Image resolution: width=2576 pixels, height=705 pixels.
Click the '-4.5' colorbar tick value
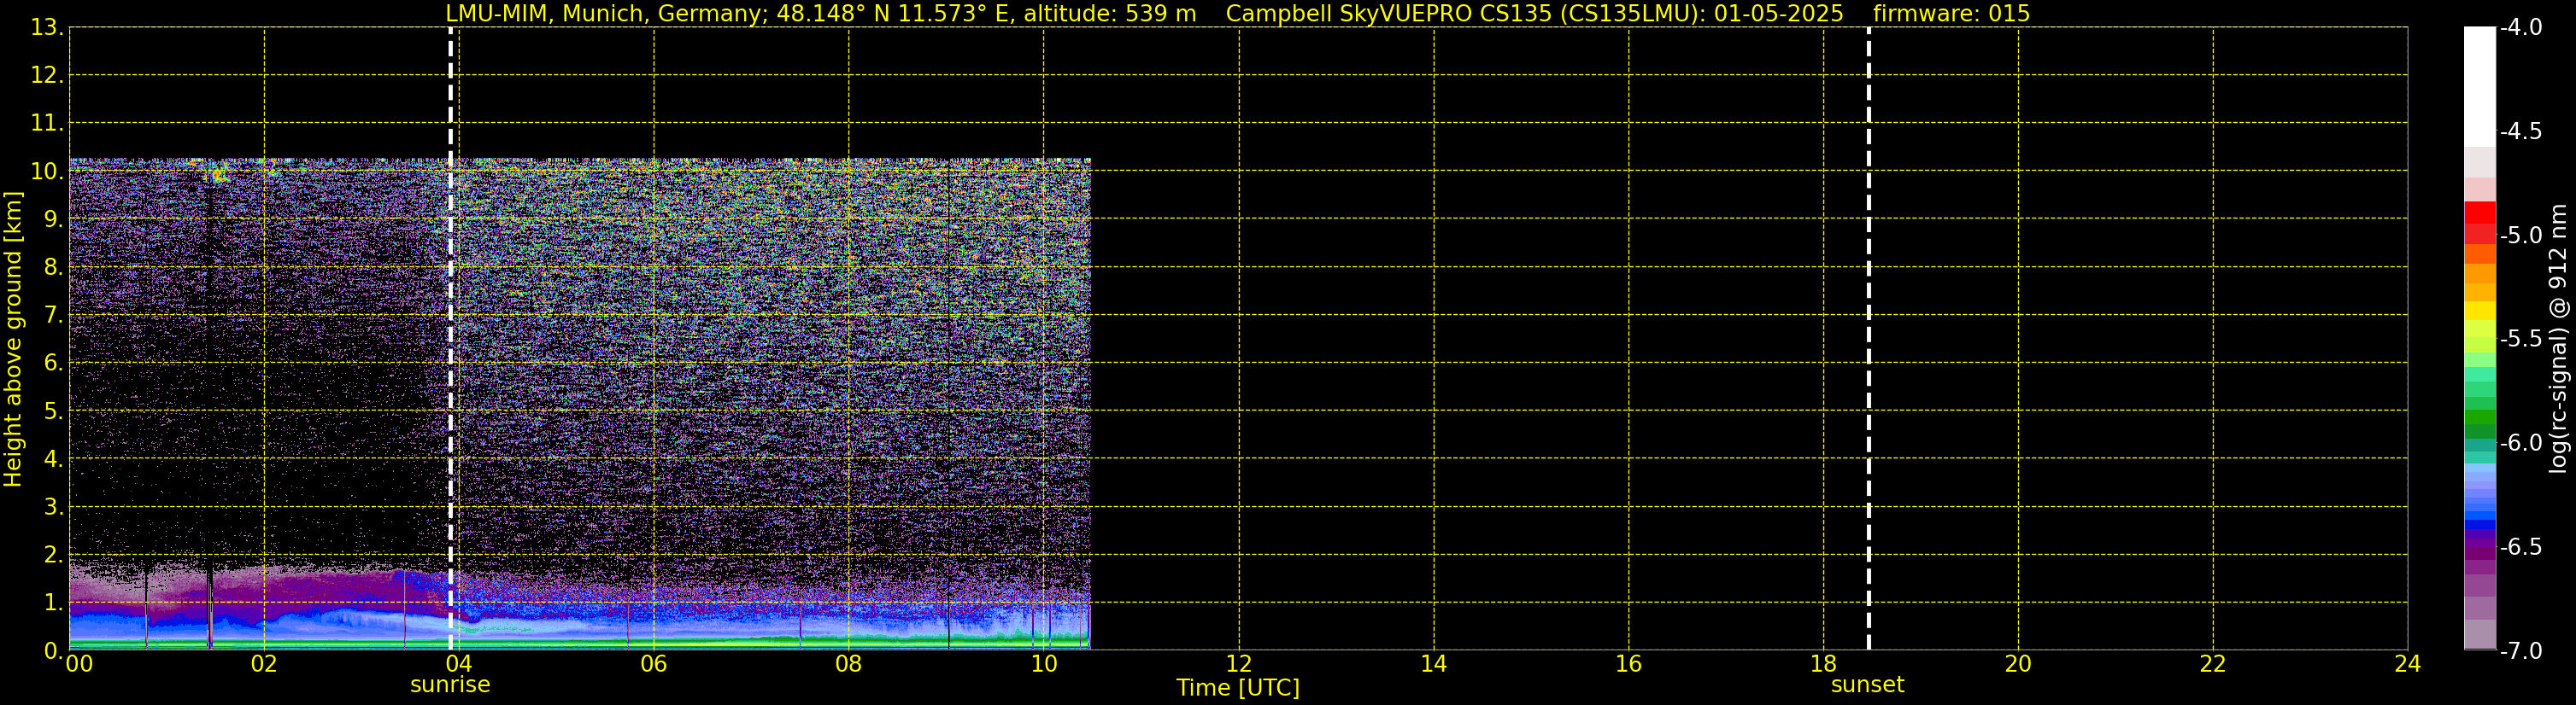click(x=2520, y=131)
